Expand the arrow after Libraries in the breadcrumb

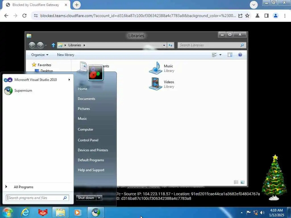pos(84,45)
